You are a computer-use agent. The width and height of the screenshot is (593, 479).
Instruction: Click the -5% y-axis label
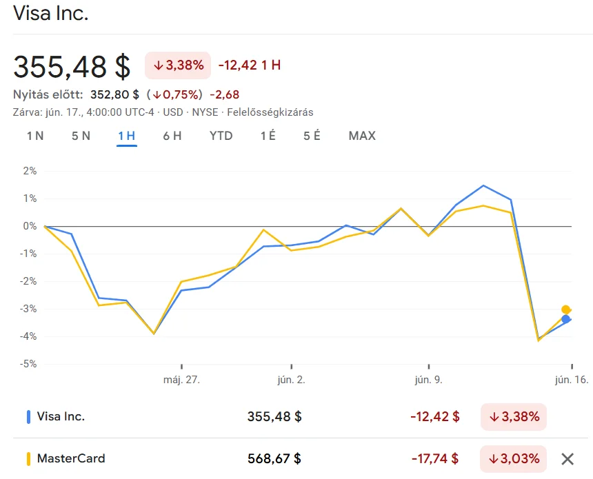pyautogui.click(x=28, y=364)
